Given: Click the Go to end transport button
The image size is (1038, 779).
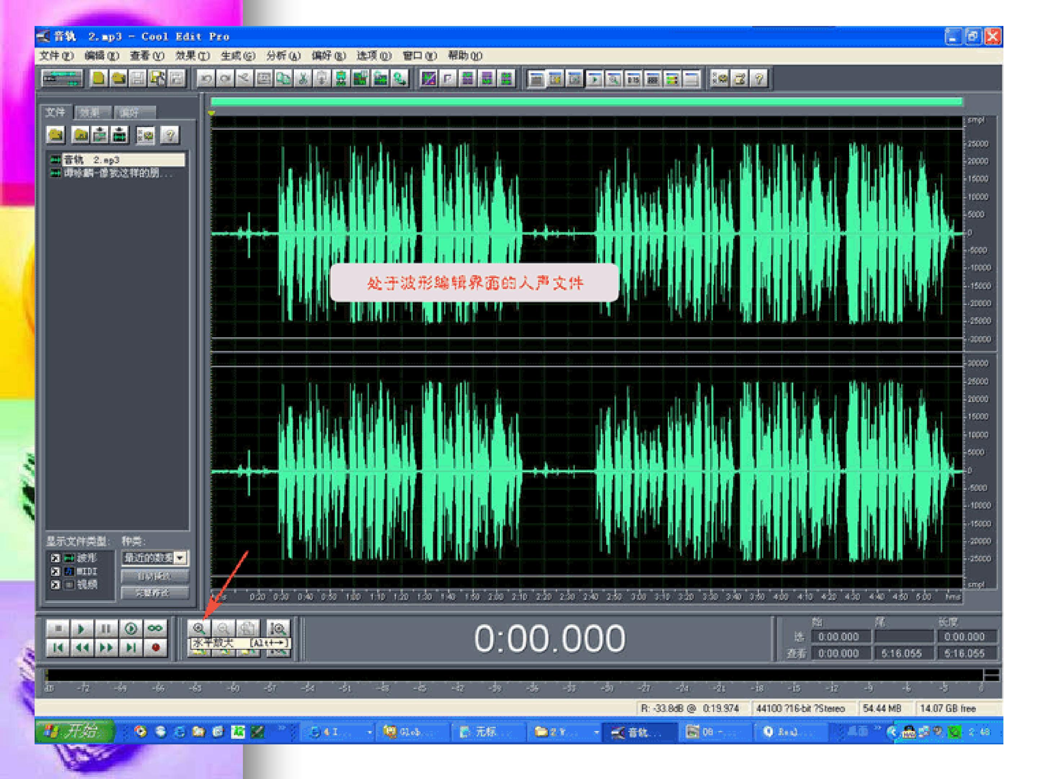Looking at the screenshot, I should [x=131, y=648].
